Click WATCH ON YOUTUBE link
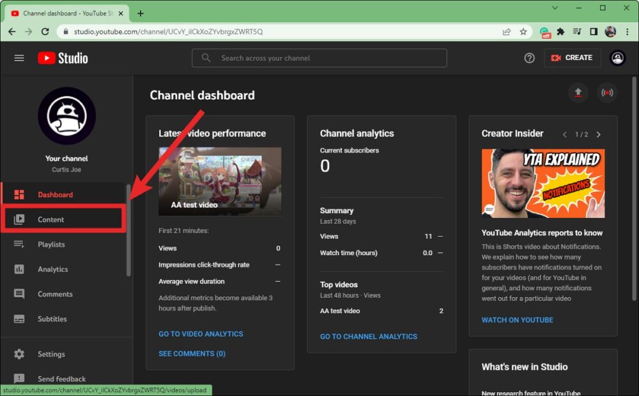 [x=517, y=320]
